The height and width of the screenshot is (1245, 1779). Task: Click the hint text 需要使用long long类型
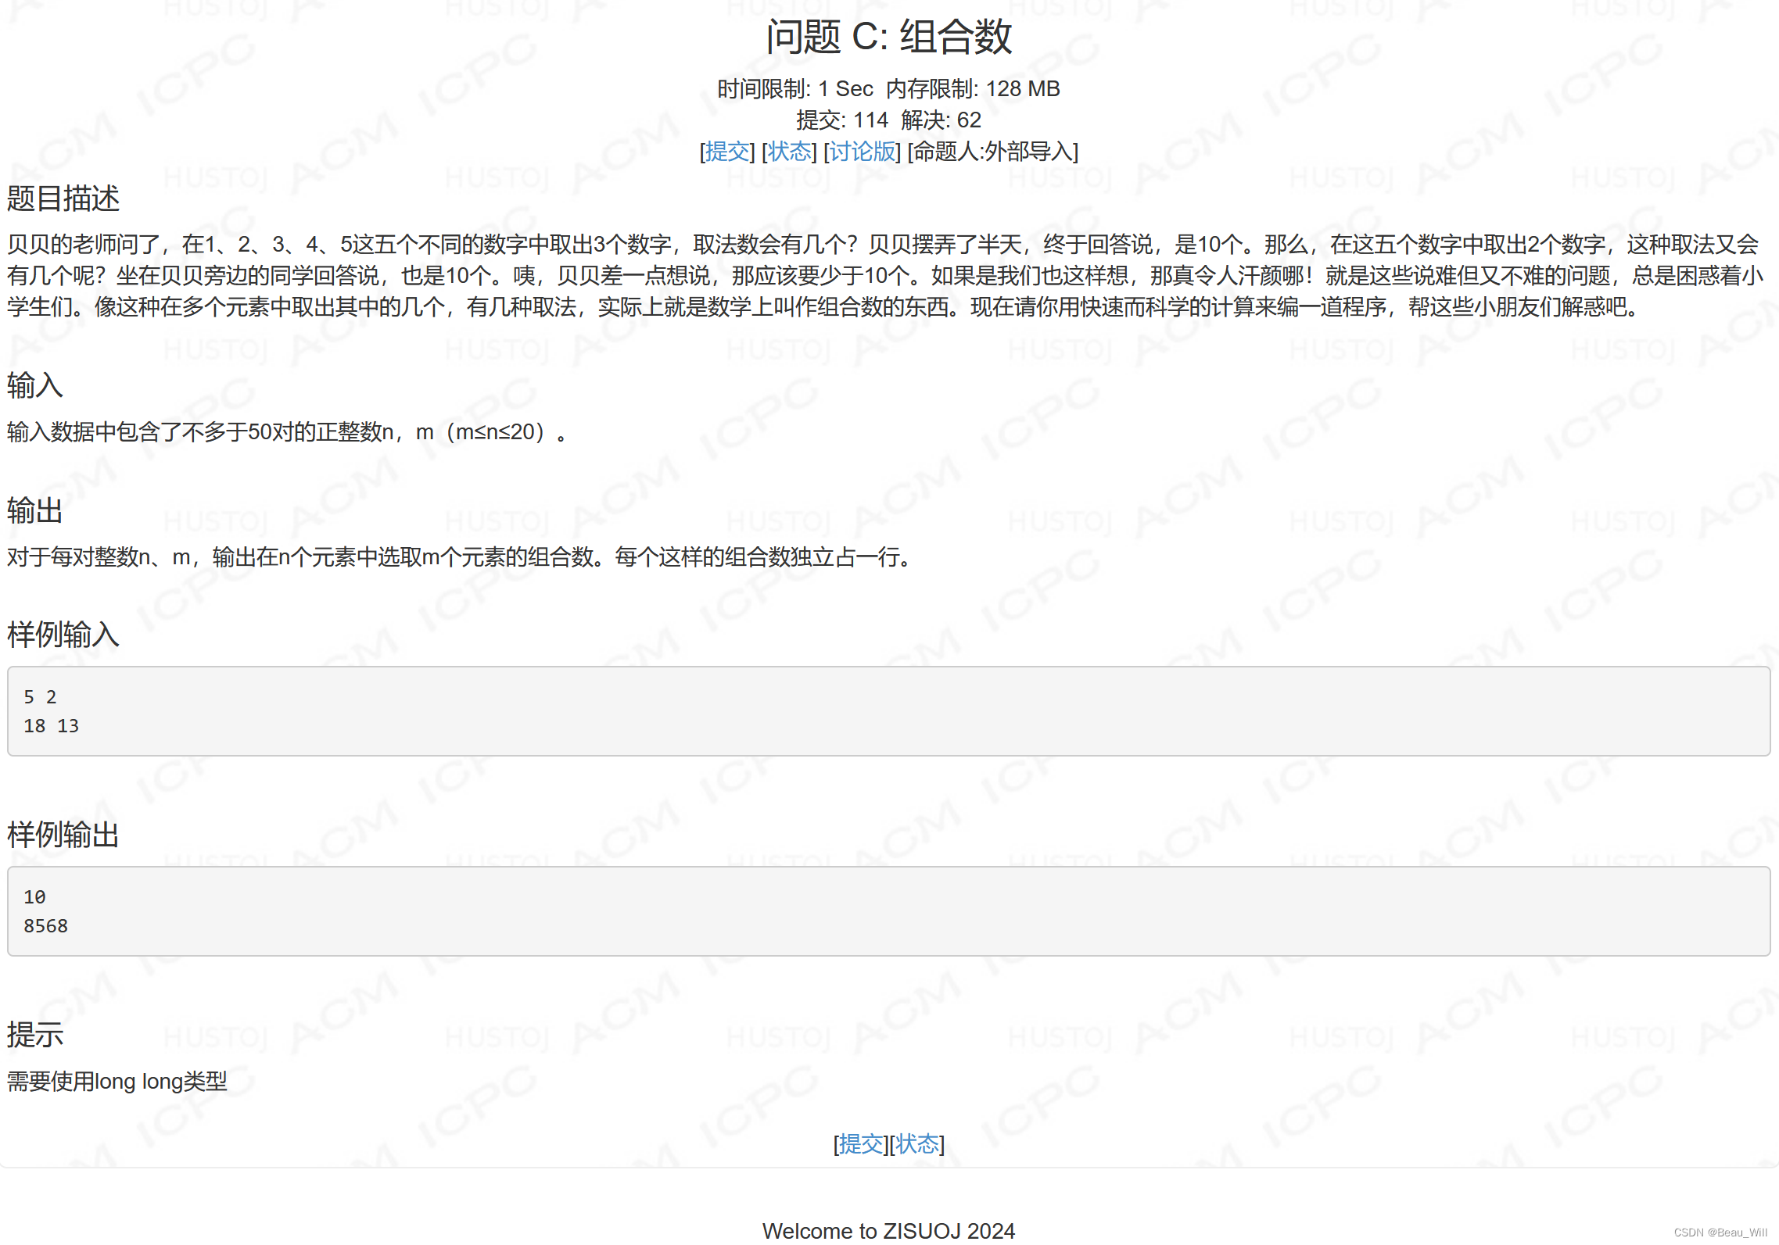[x=116, y=1082]
